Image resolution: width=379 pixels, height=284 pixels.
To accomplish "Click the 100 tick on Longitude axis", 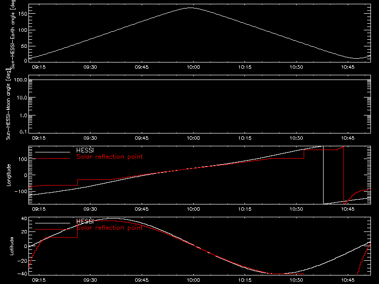I will 22,159.
